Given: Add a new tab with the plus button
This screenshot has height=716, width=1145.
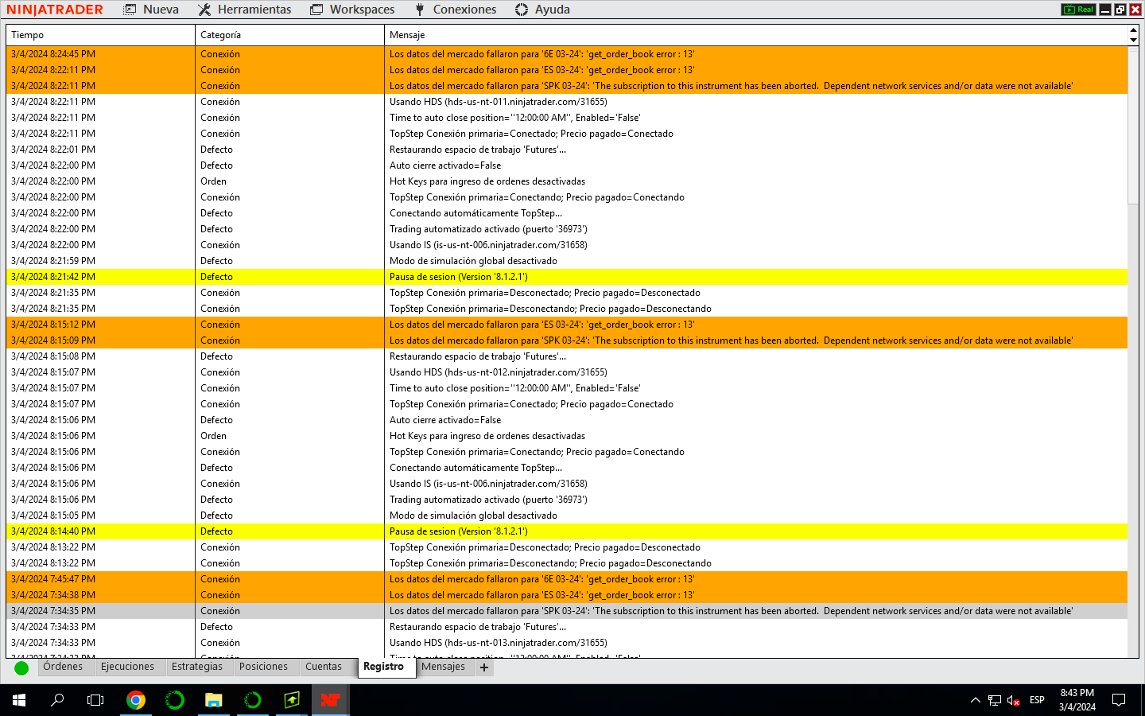Looking at the screenshot, I should 484,667.
